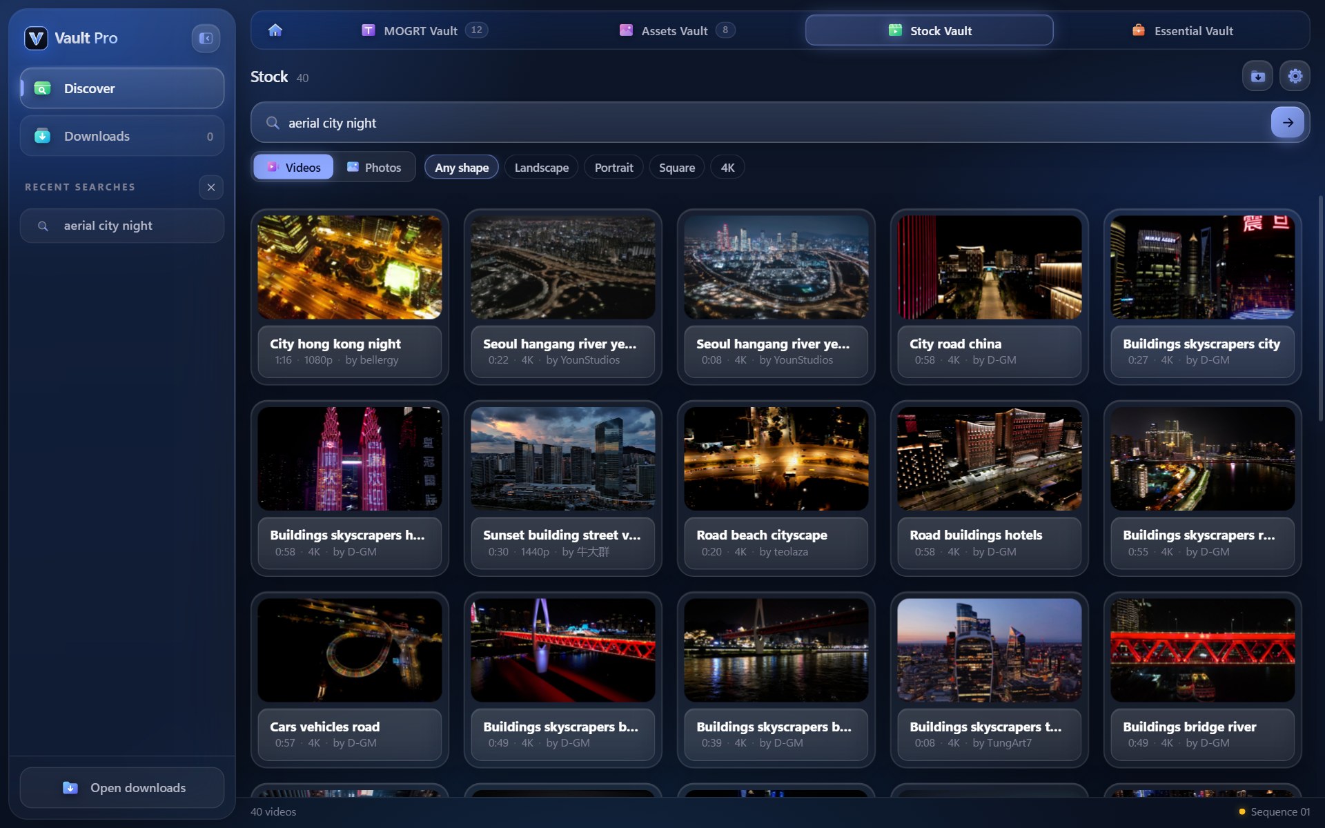Viewport: 1325px width, 828px height.
Task: Collapse the sidebar with the panel icon
Action: pos(206,38)
